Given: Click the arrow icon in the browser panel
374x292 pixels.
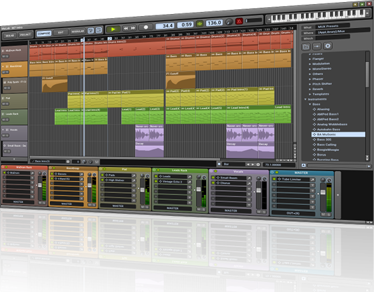Looking at the screenshot, I should [x=316, y=46].
